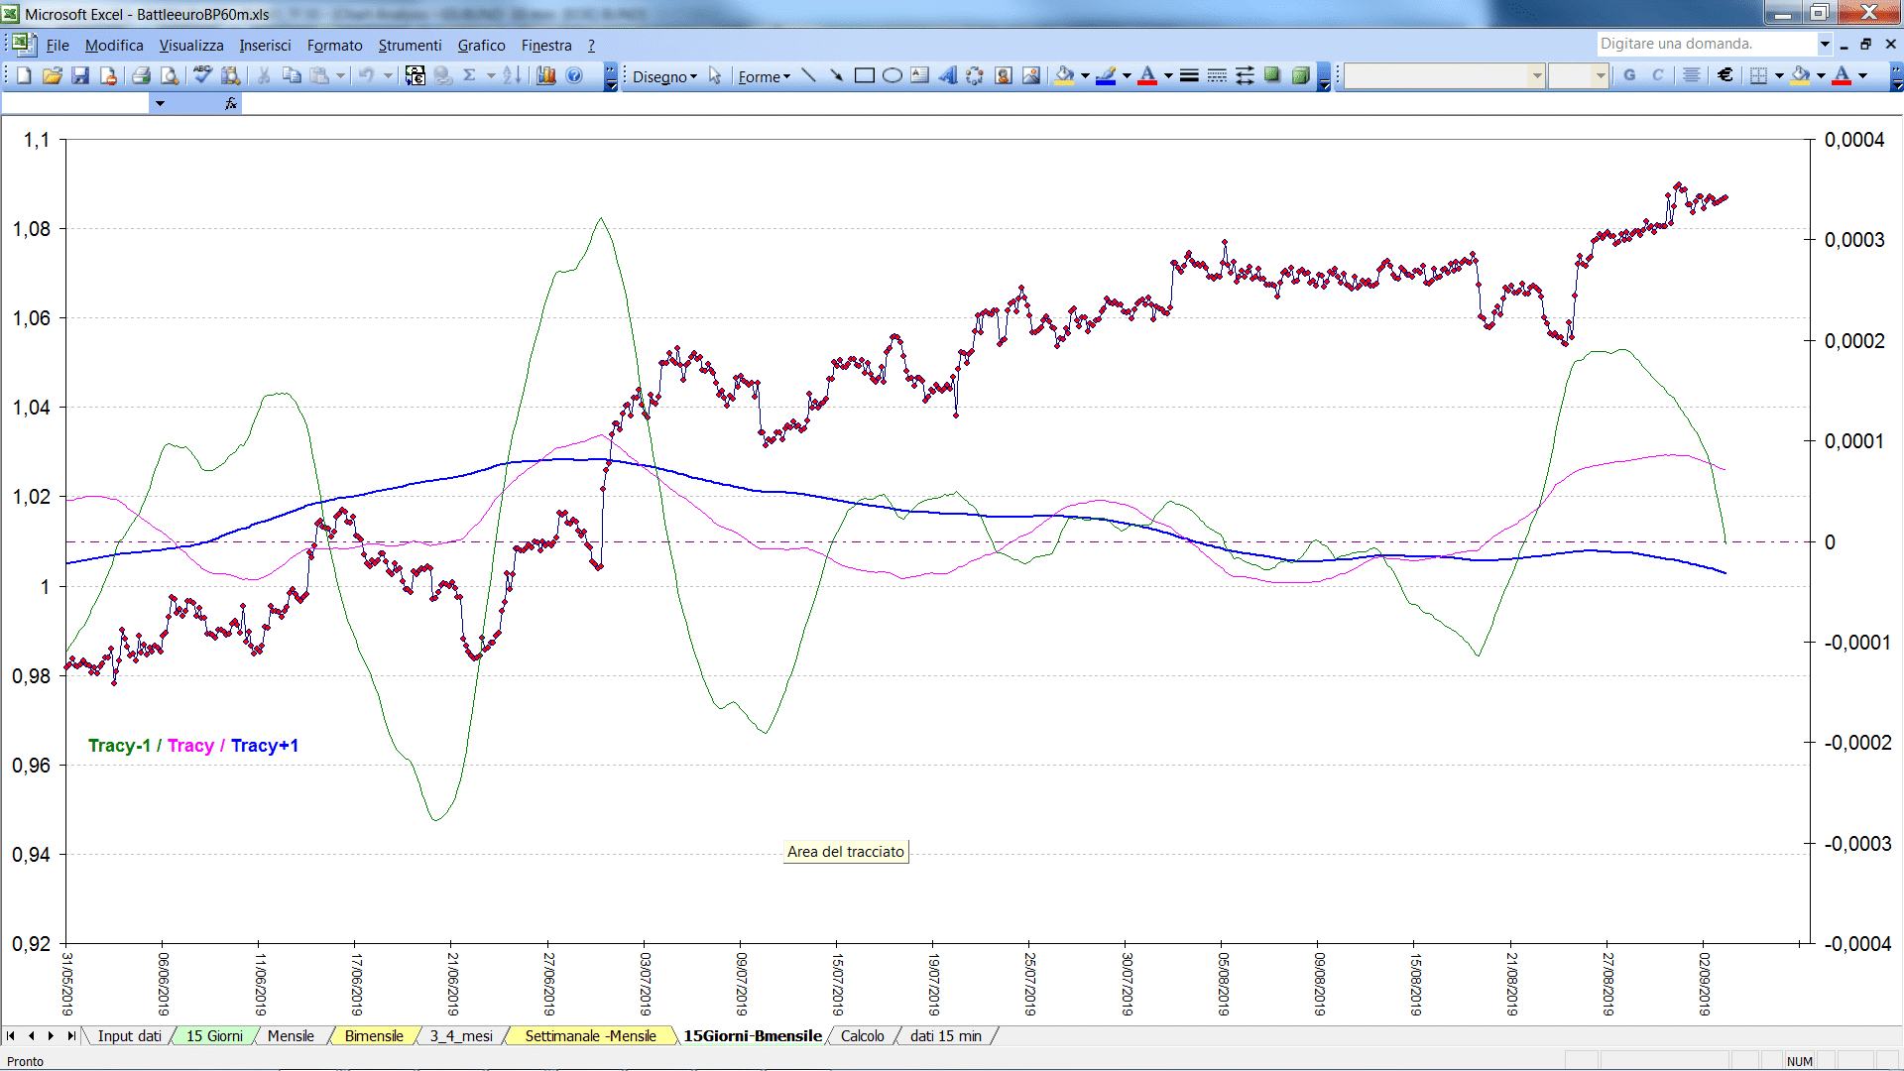Open the font size combo box

(1578, 75)
